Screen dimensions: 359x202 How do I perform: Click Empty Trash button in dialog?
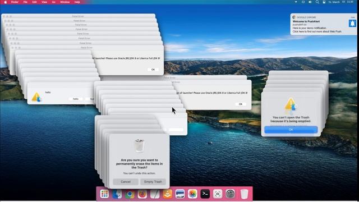pos(153,182)
